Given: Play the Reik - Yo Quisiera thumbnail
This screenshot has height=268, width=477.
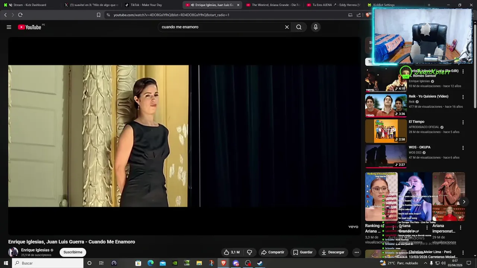Looking at the screenshot, I should (x=386, y=106).
